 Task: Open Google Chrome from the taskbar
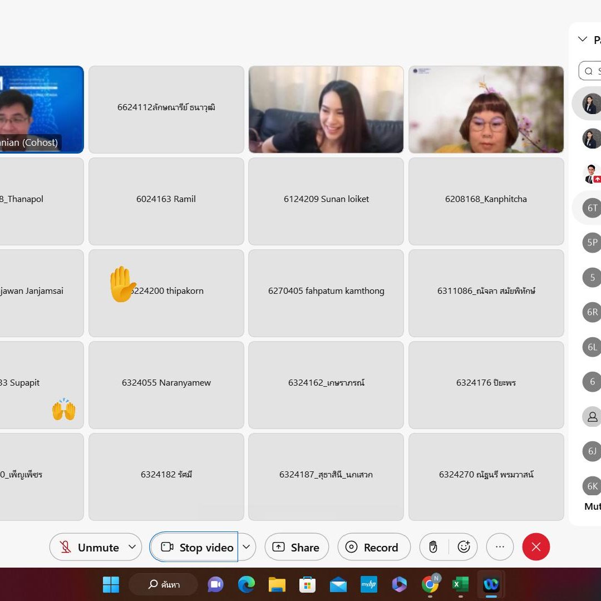pyautogui.click(x=430, y=584)
